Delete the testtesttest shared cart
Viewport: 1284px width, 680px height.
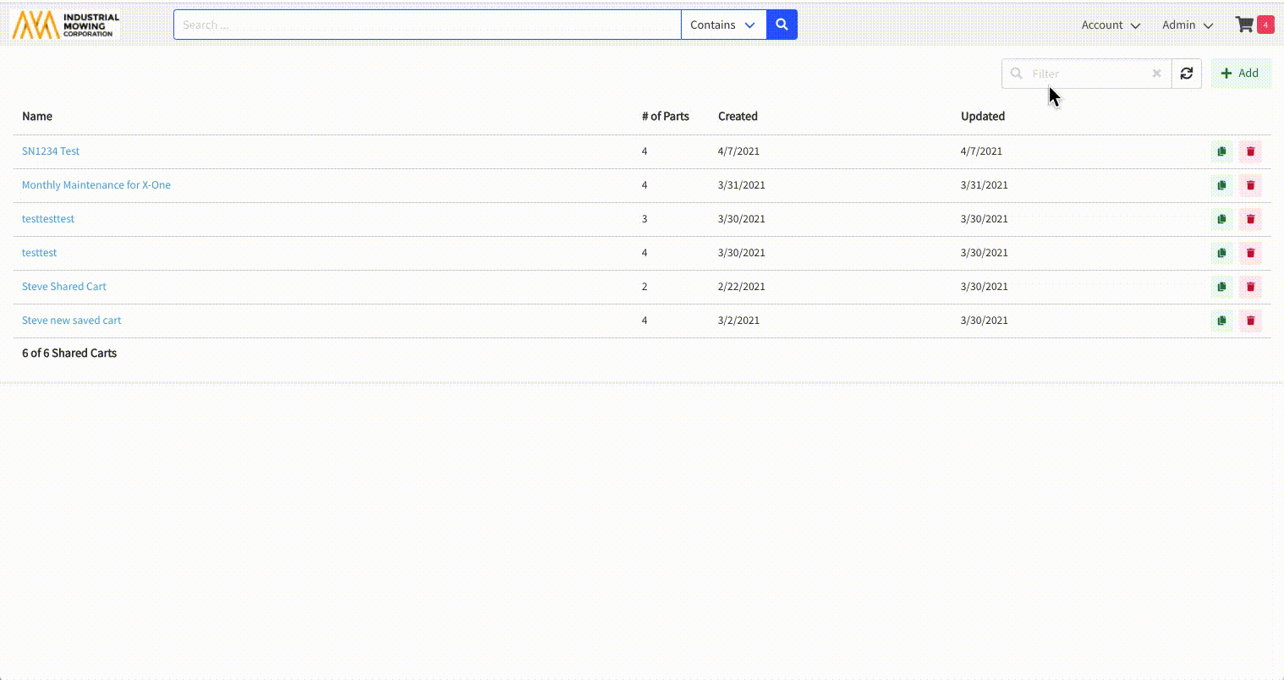pos(1250,219)
